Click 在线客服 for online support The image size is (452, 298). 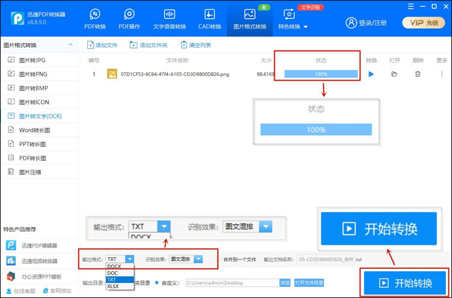(20, 291)
